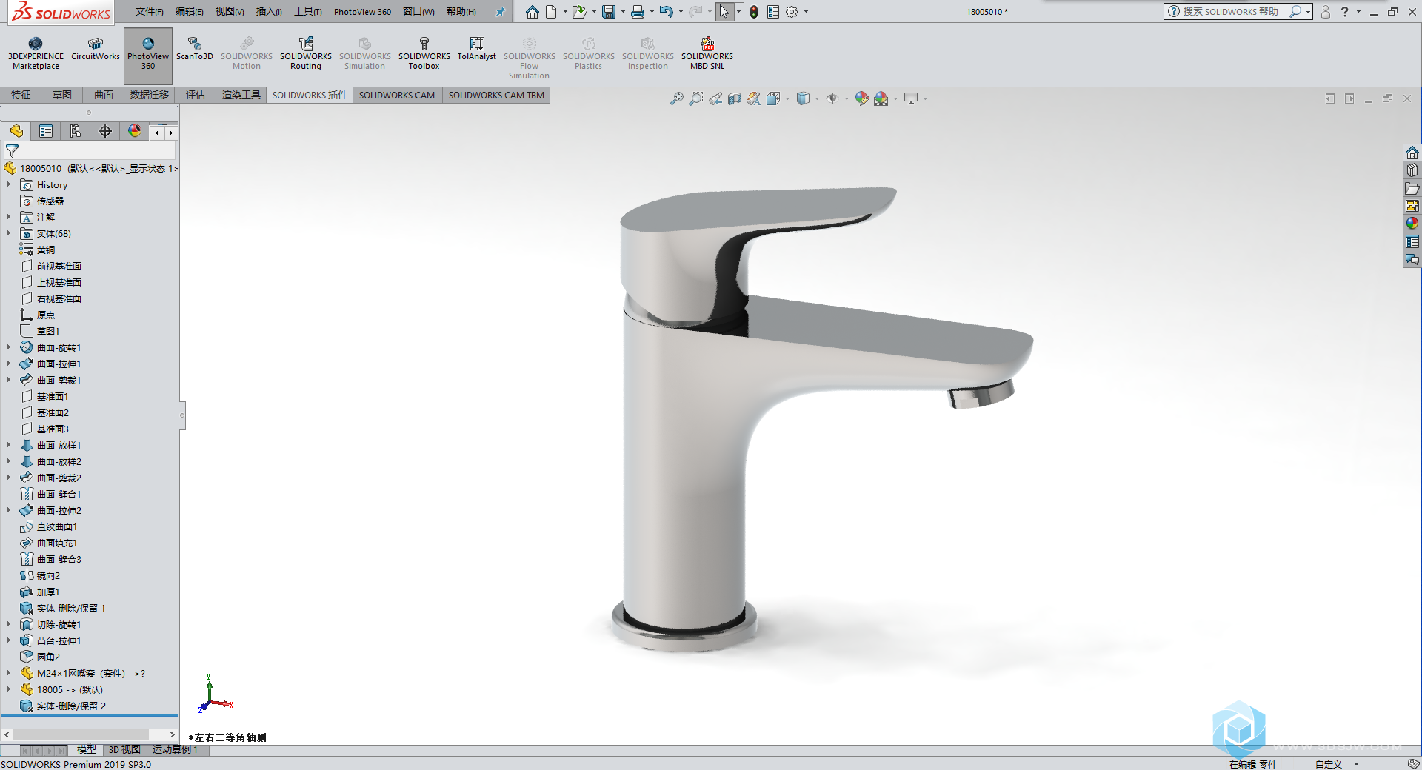Open Design Library task pane icon
The width and height of the screenshot is (1422, 770).
(x=1412, y=170)
